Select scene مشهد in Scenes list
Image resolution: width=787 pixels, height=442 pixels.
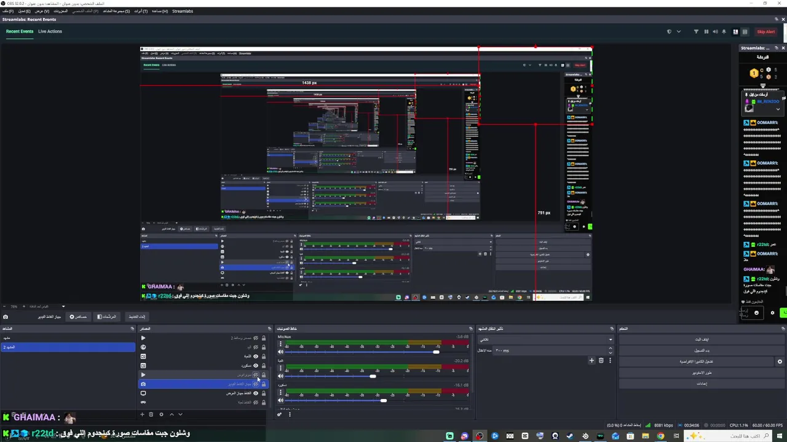68,338
